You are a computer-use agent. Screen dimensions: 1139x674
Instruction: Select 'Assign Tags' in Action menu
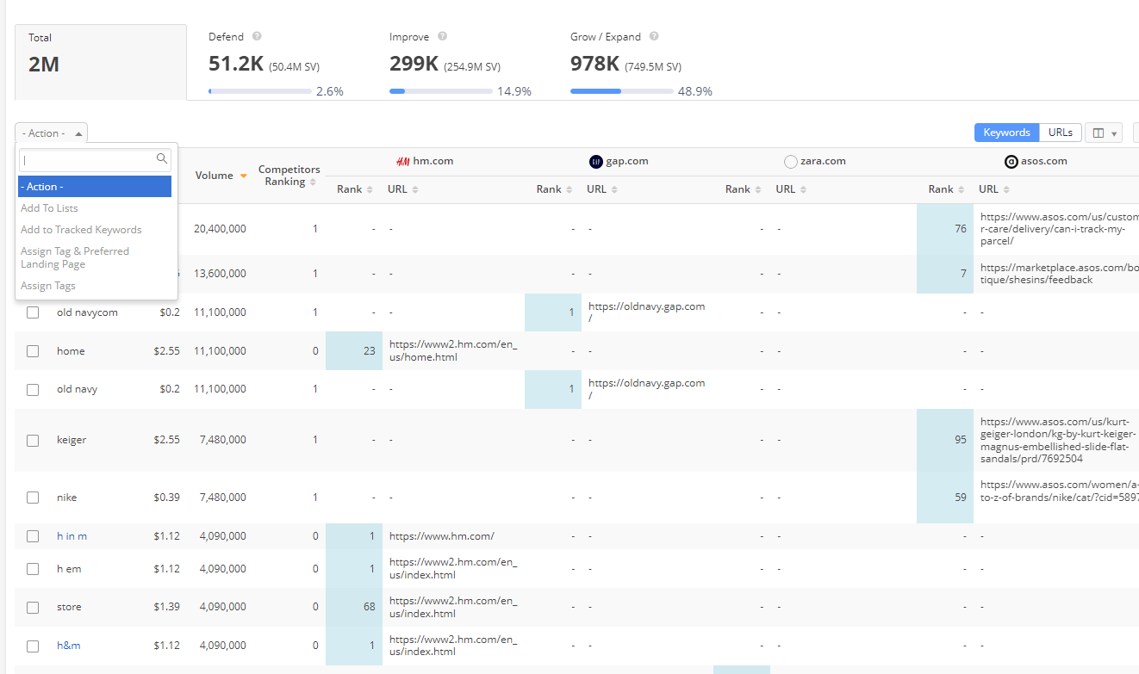(48, 286)
